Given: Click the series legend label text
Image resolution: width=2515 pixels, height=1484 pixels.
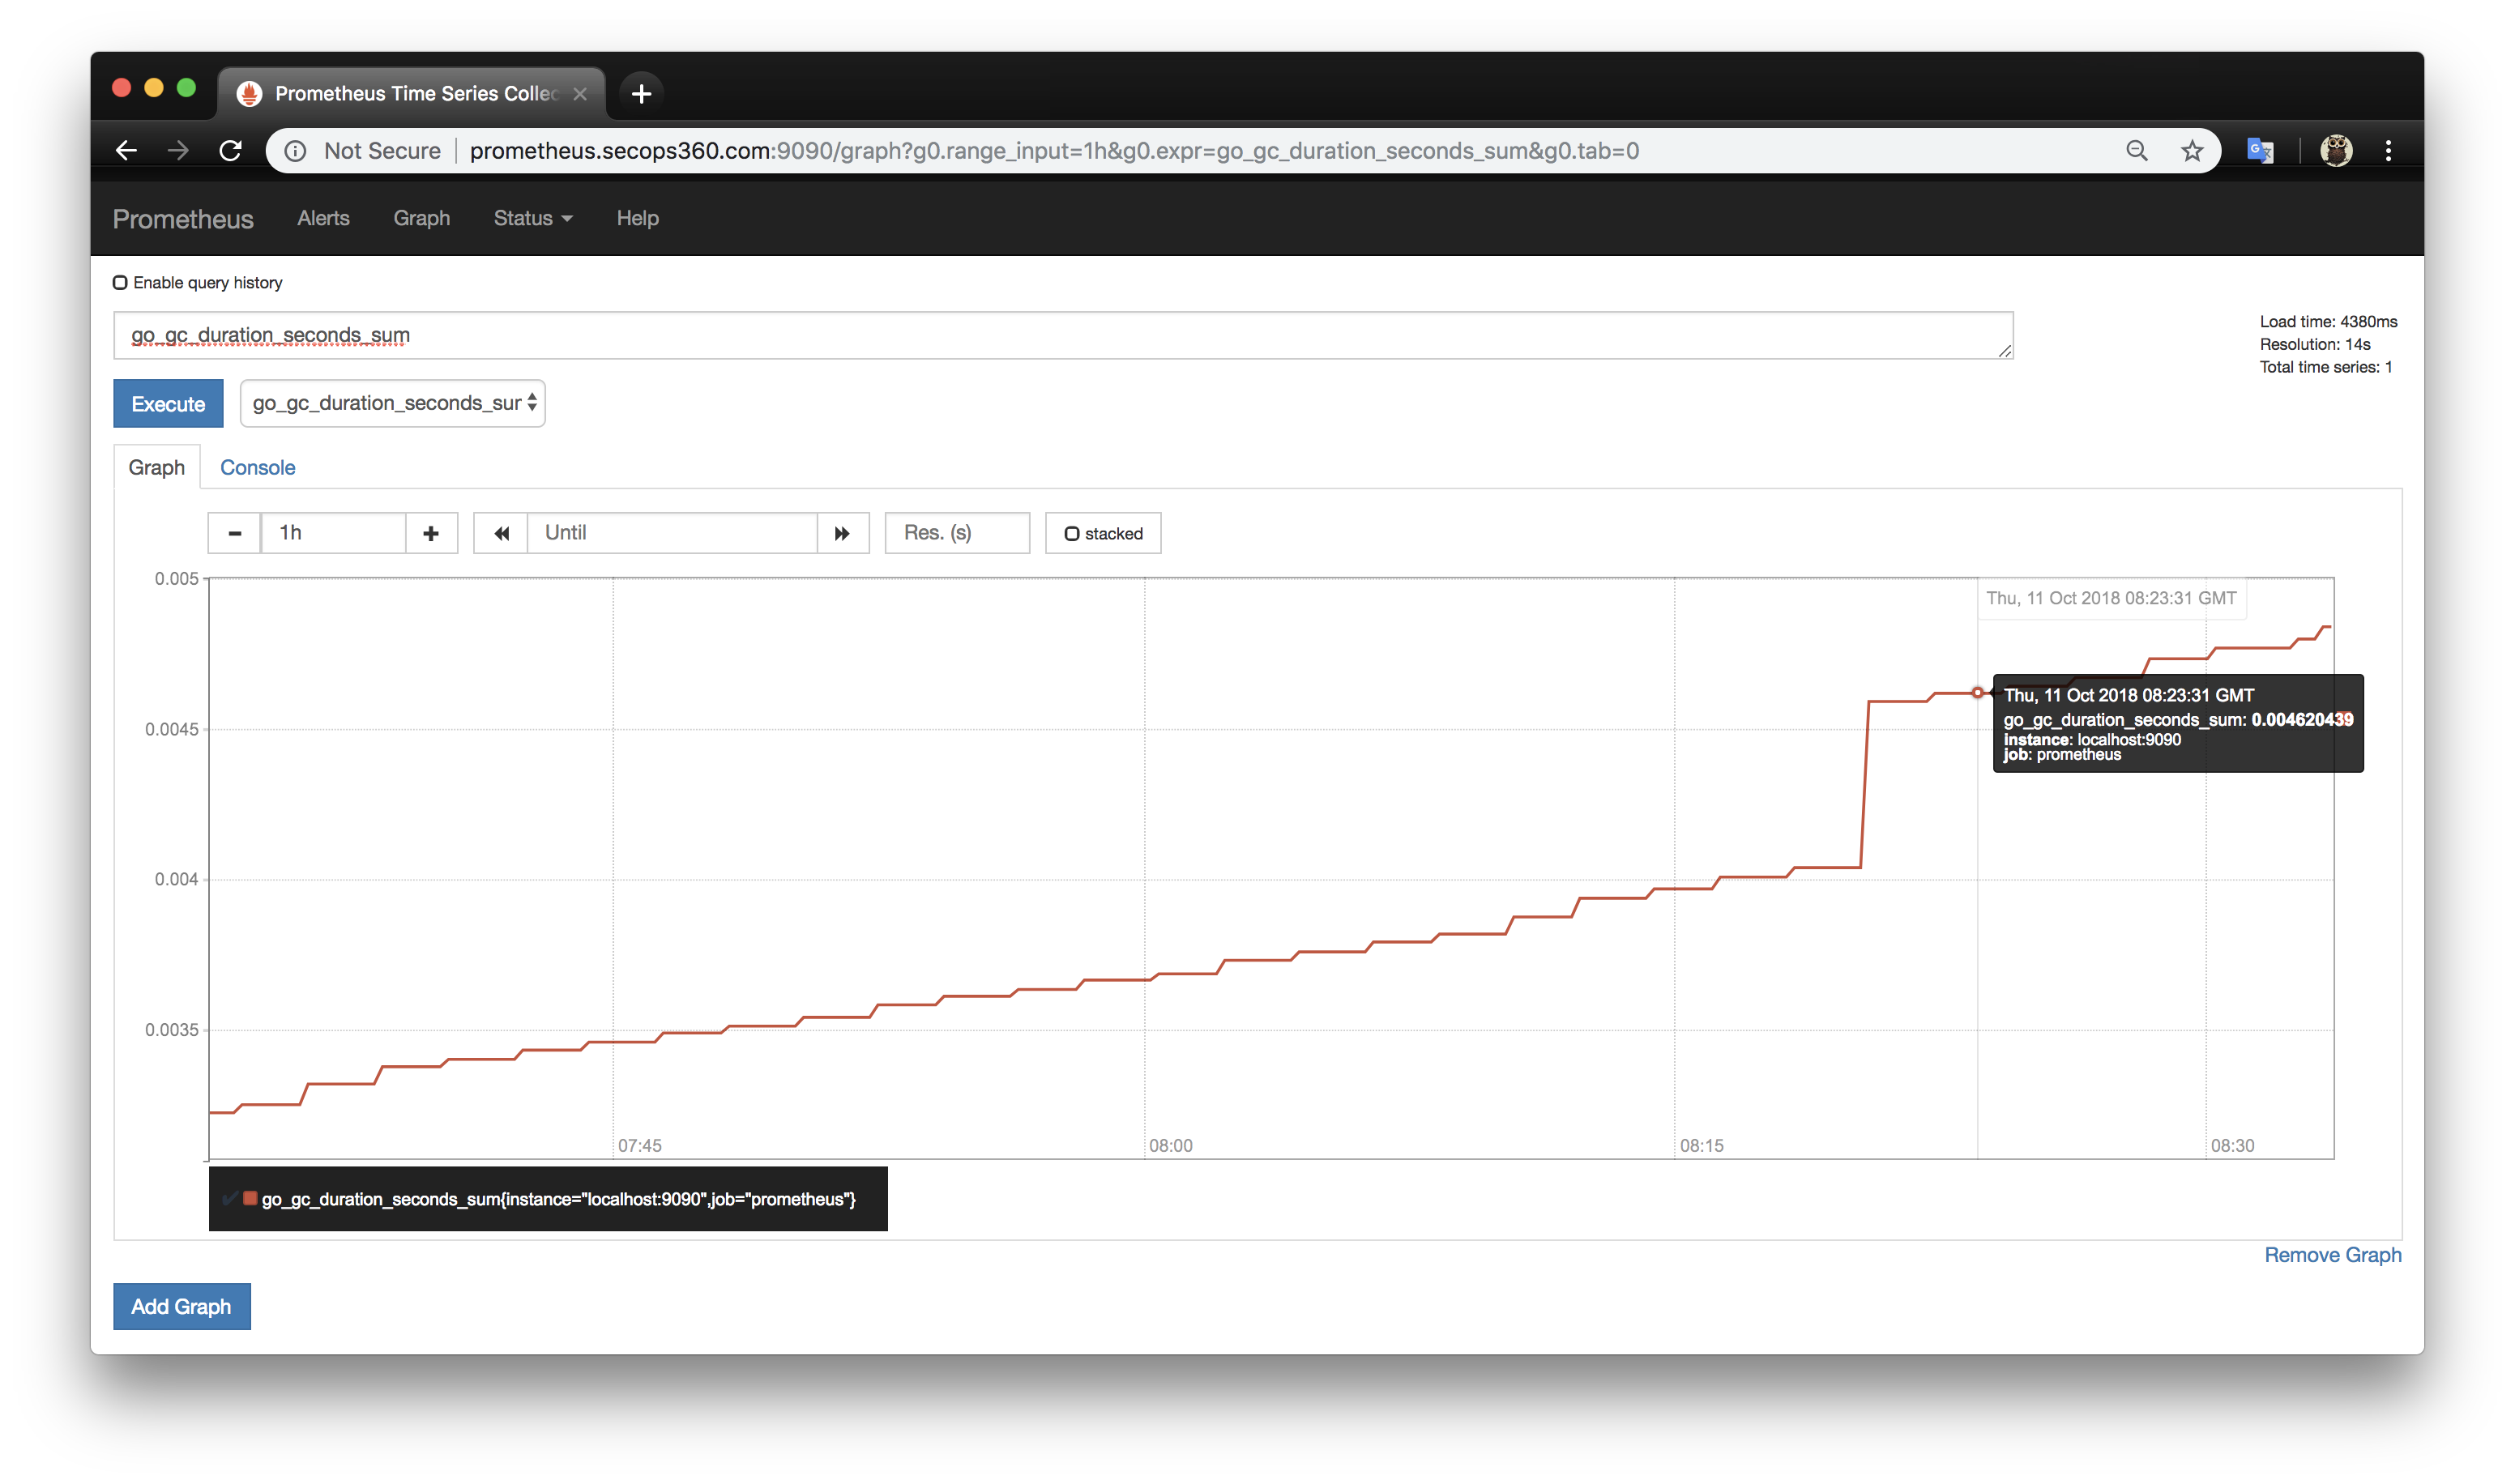Looking at the screenshot, I should pos(559,1200).
